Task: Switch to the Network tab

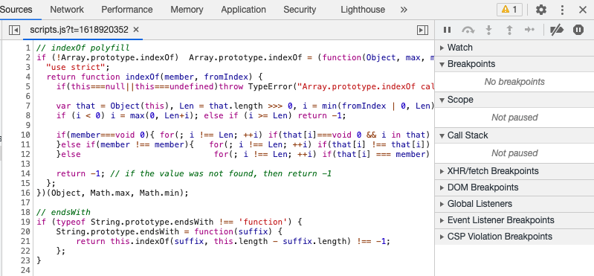Action: pos(67,10)
